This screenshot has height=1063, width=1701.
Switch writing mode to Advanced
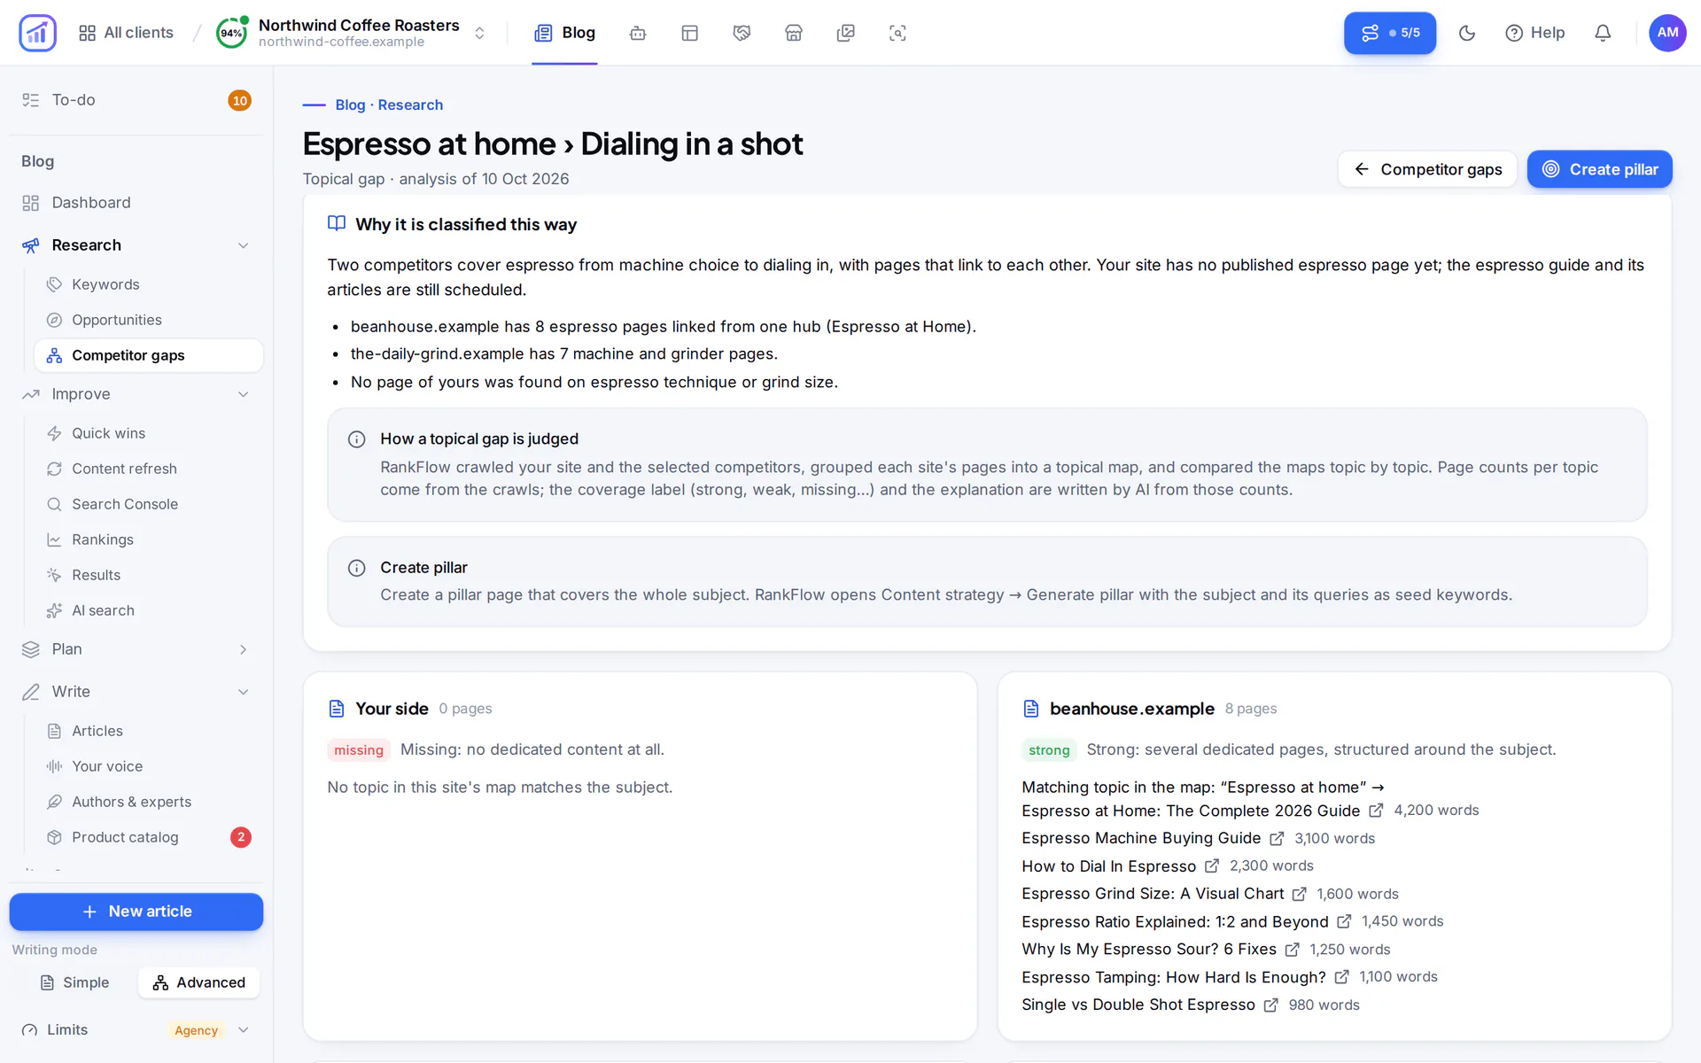tap(199, 982)
